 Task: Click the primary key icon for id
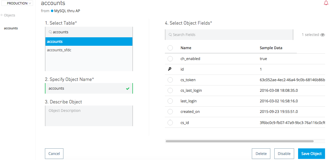(x=170, y=69)
